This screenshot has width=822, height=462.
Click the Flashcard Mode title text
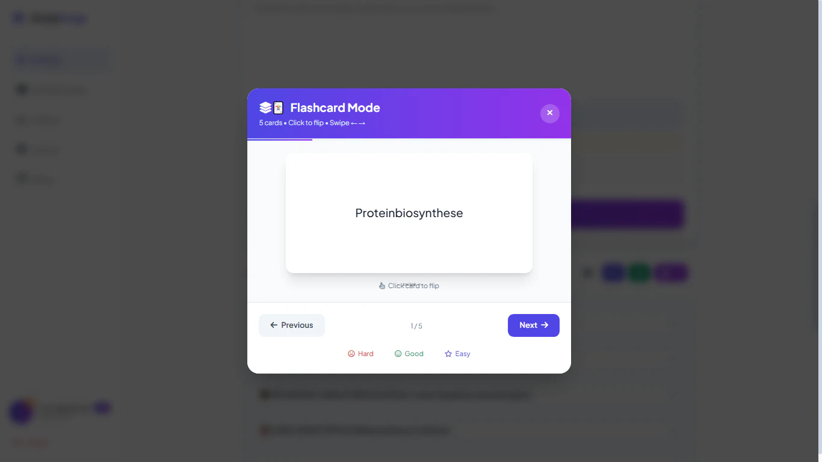tap(335, 108)
